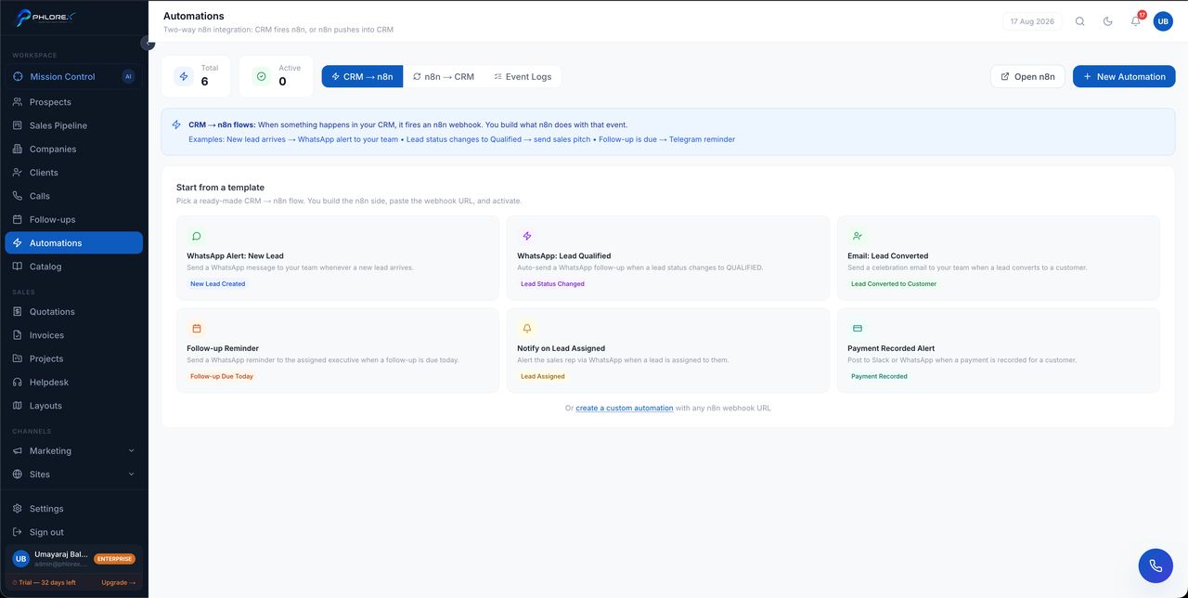Select WhatsApp: Lead Qualified template
1188x598 pixels.
668,258
